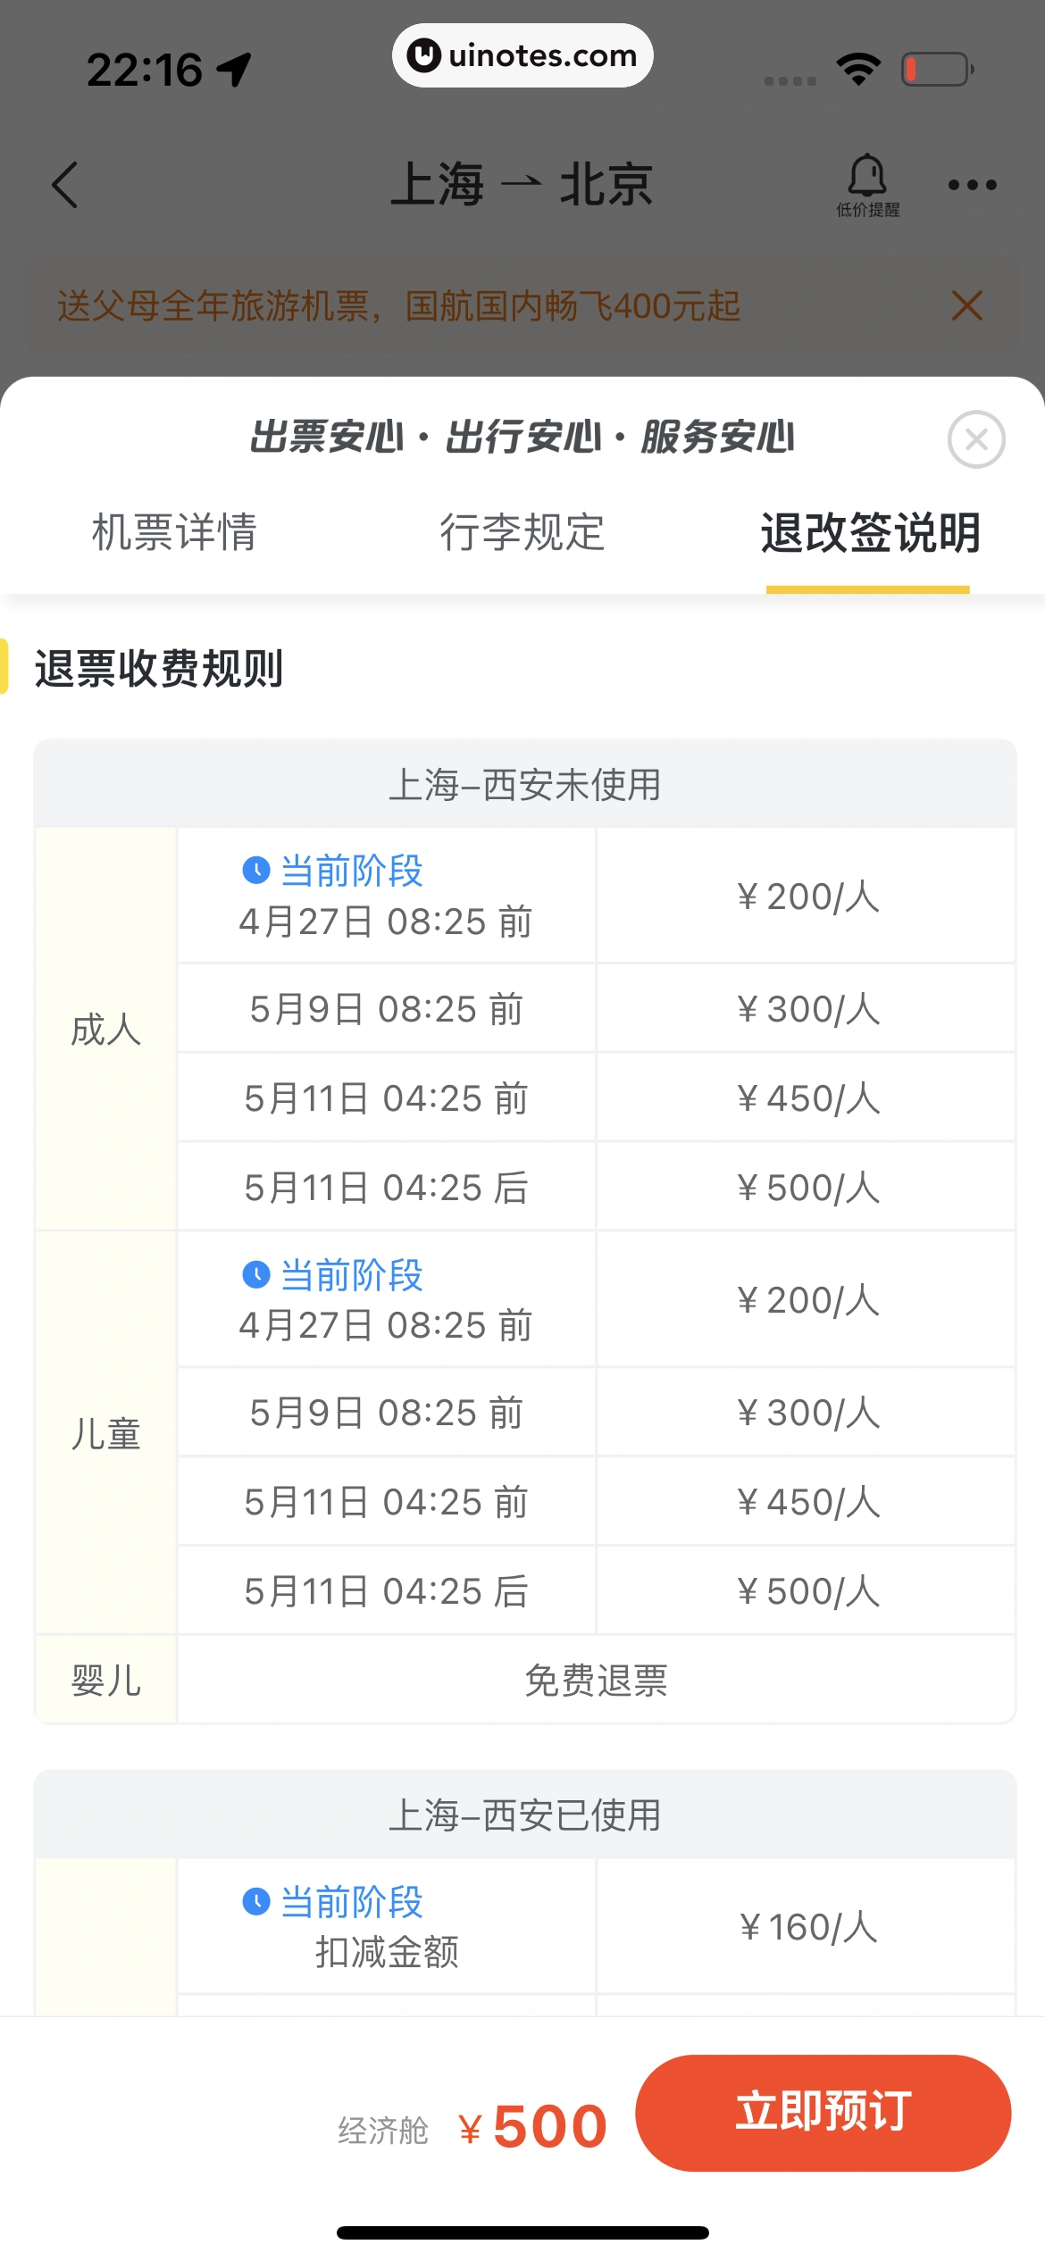
Task: Tap the ¥500 economy price label
Action: tap(533, 2126)
